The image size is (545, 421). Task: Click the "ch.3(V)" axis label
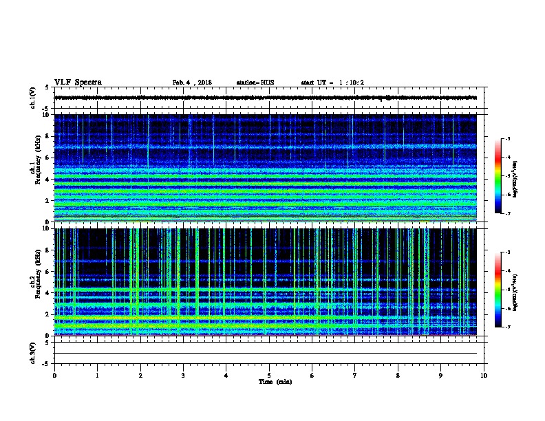(33, 353)
